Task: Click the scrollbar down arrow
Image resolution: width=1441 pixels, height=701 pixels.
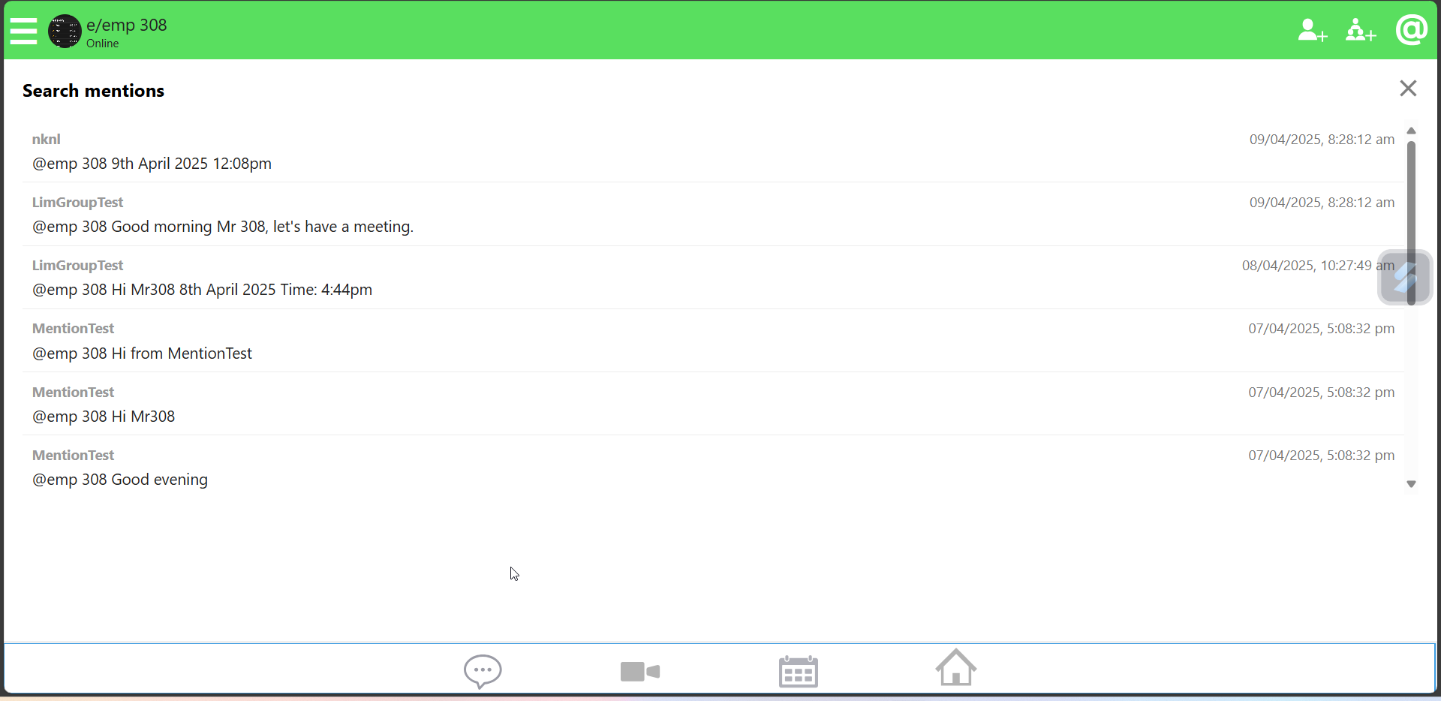Action: click(x=1412, y=484)
